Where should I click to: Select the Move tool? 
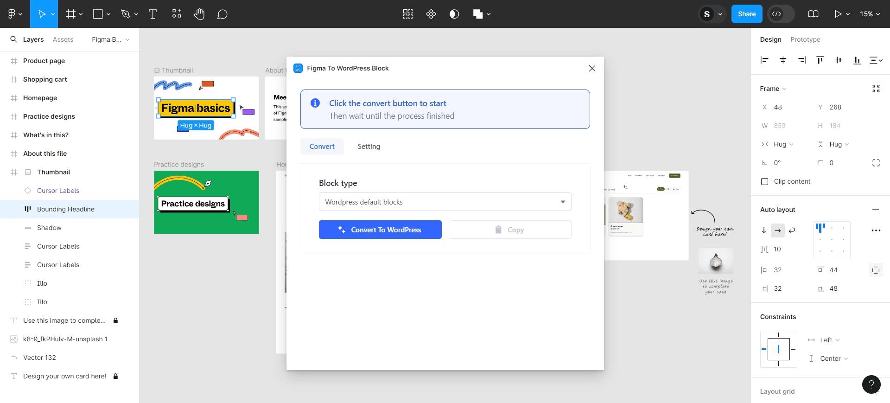42,14
